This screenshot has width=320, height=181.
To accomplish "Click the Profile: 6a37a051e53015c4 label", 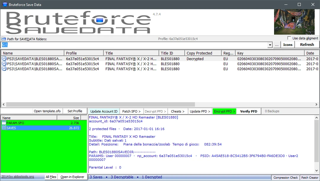I will [178, 39].
